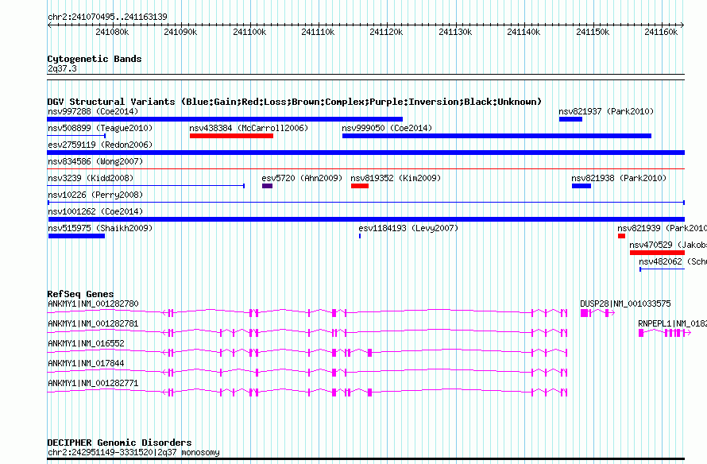This screenshot has width=707, height=464.
Task: Select the nsv999050 (Coe2014) blue bar
Action: pos(496,136)
